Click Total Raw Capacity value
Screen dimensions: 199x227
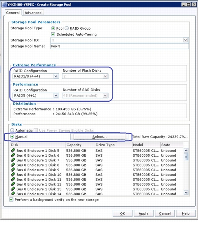pyautogui.click(x=178, y=137)
